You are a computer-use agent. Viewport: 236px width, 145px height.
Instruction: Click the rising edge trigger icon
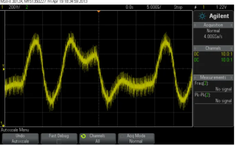pos(196,7)
